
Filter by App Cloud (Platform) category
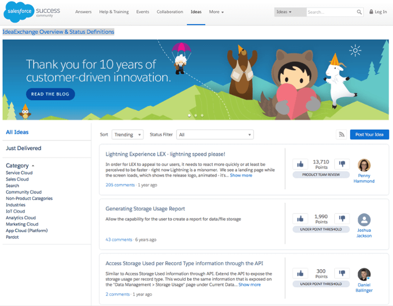point(27,230)
